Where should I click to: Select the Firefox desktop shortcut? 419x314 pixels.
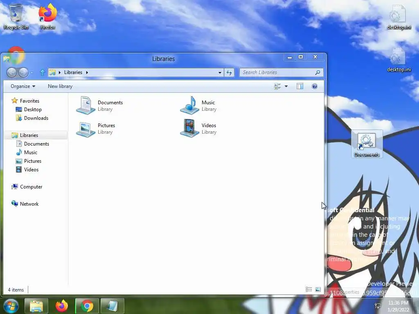click(x=48, y=16)
